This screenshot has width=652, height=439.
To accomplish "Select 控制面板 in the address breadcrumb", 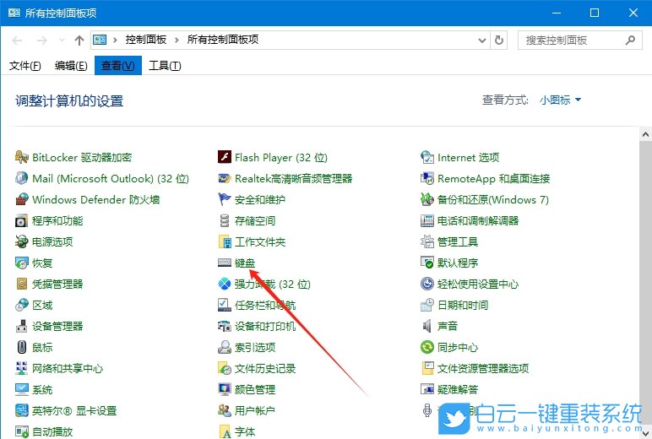I will point(146,40).
